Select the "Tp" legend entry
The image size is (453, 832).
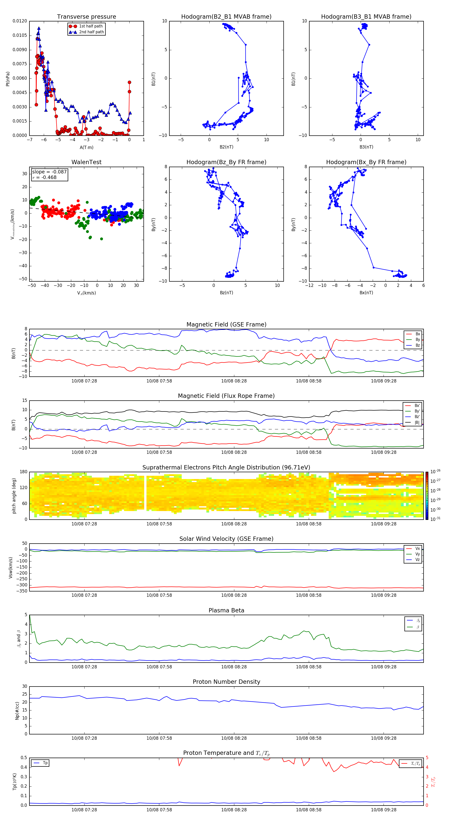coord(40,763)
